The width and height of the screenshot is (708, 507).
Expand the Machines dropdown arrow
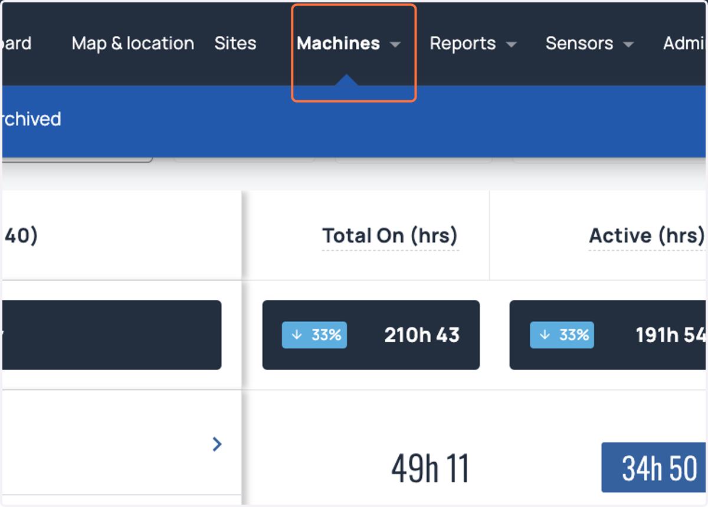click(x=395, y=45)
